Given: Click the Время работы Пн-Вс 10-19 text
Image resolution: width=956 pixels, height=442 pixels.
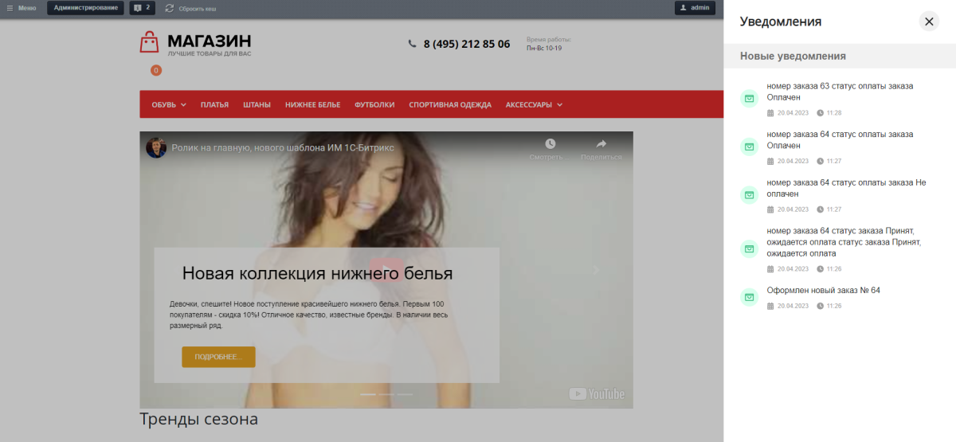Looking at the screenshot, I should coord(549,44).
